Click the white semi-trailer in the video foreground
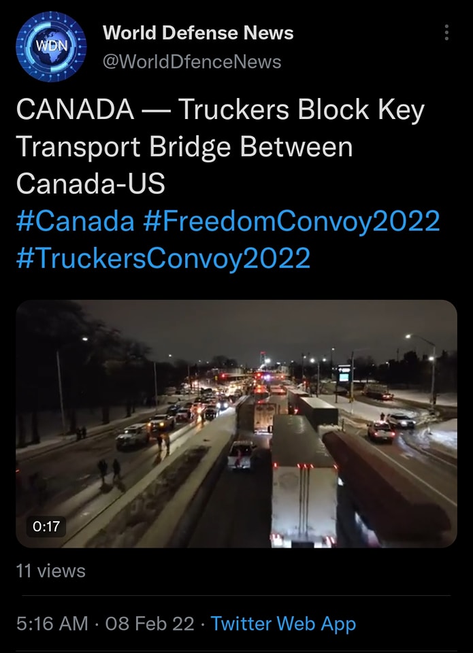The width and height of the screenshot is (473, 653). [x=303, y=481]
